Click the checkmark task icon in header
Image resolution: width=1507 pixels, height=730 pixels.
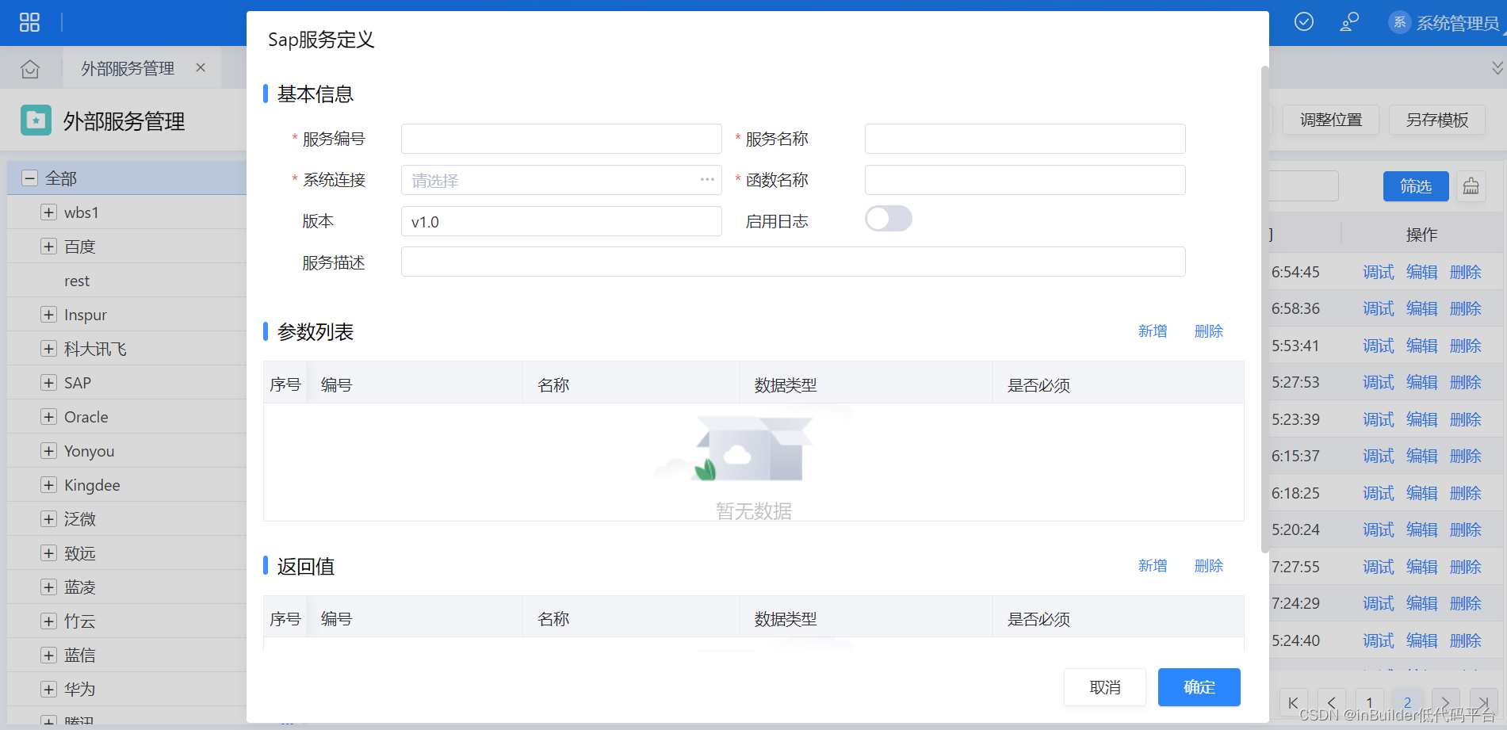pos(1304,21)
